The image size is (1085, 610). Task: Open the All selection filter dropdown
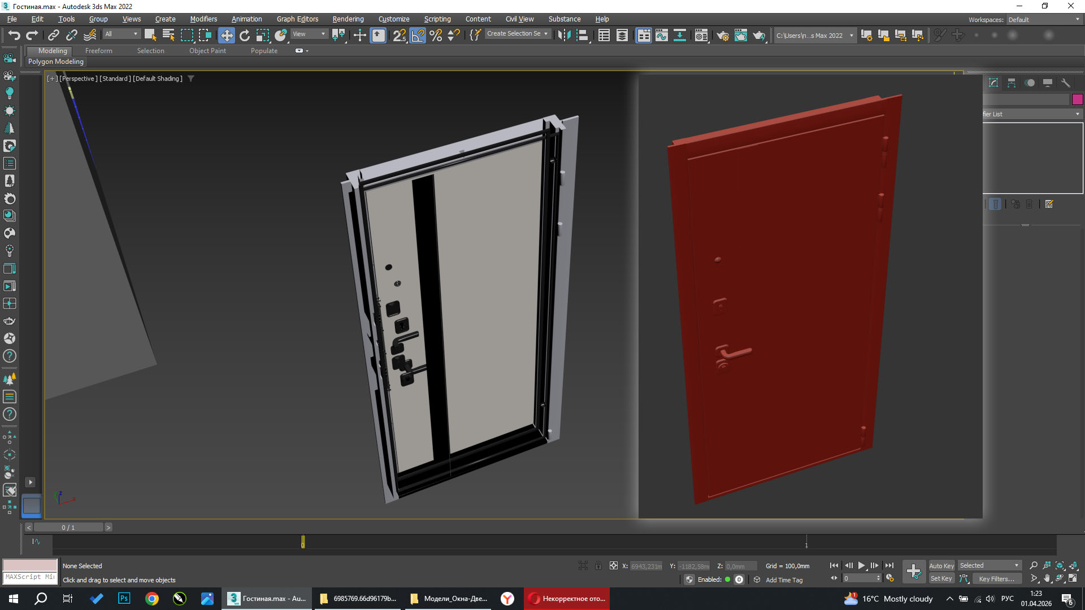click(121, 34)
